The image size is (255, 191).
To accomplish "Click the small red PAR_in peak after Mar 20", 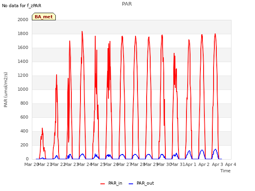I will click(x=42, y=128).
